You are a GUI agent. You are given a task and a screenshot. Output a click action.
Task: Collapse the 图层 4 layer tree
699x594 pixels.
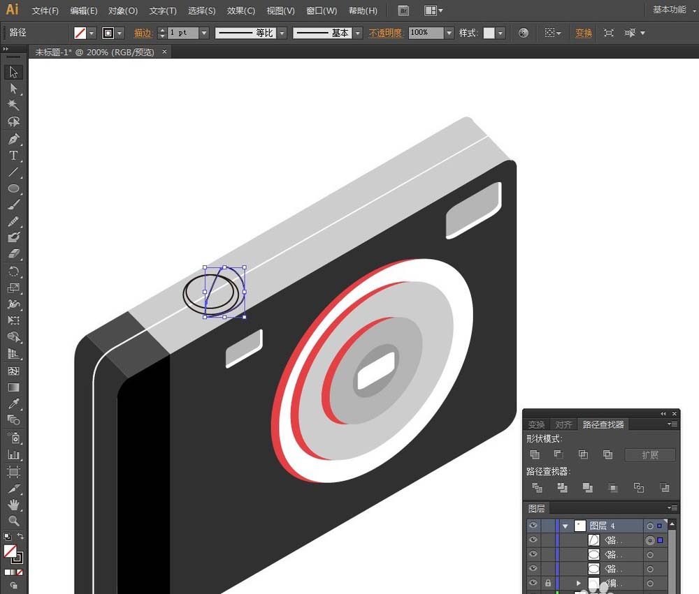(565, 526)
